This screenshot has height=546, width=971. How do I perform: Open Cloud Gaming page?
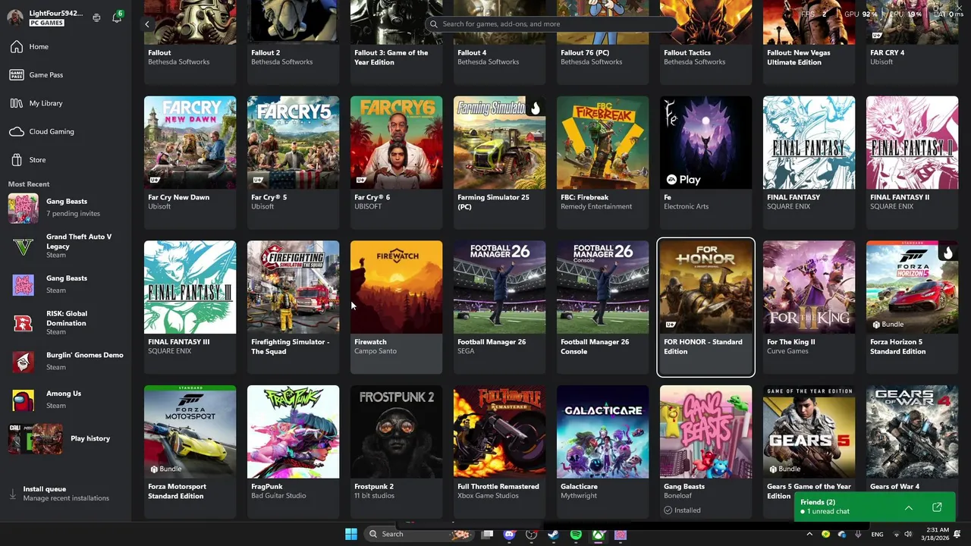click(64, 132)
